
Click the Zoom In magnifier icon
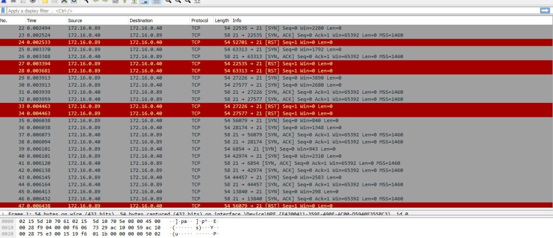point(168,2)
